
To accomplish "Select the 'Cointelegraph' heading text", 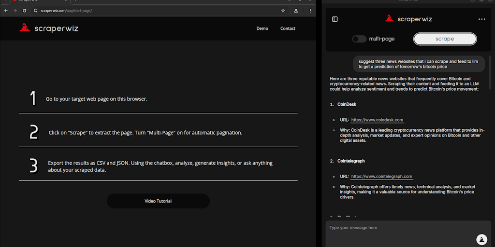I will (351, 161).
